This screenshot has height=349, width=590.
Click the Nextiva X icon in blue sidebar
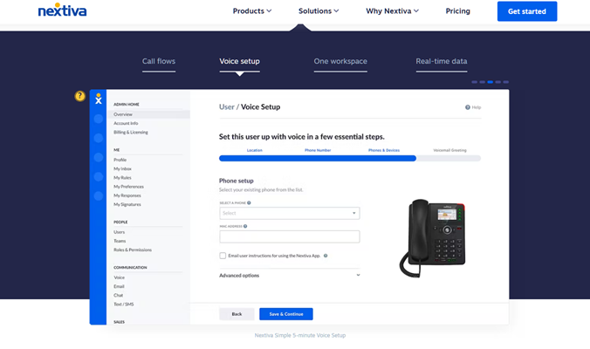tap(99, 99)
